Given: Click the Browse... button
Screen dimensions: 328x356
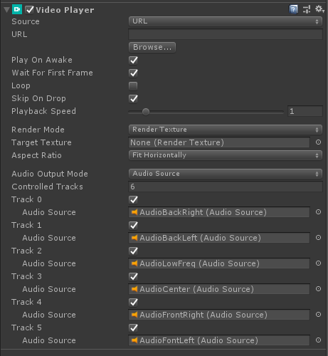Looking at the screenshot, I should [x=152, y=47].
